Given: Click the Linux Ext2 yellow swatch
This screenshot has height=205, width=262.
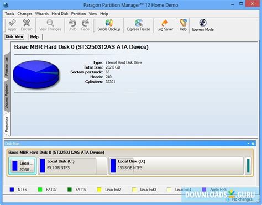Looking at the screenshot, I should pyautogui.click(x=99, y=190).
